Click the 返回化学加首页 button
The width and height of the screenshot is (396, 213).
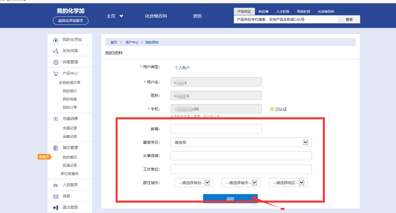click(71, 21)
